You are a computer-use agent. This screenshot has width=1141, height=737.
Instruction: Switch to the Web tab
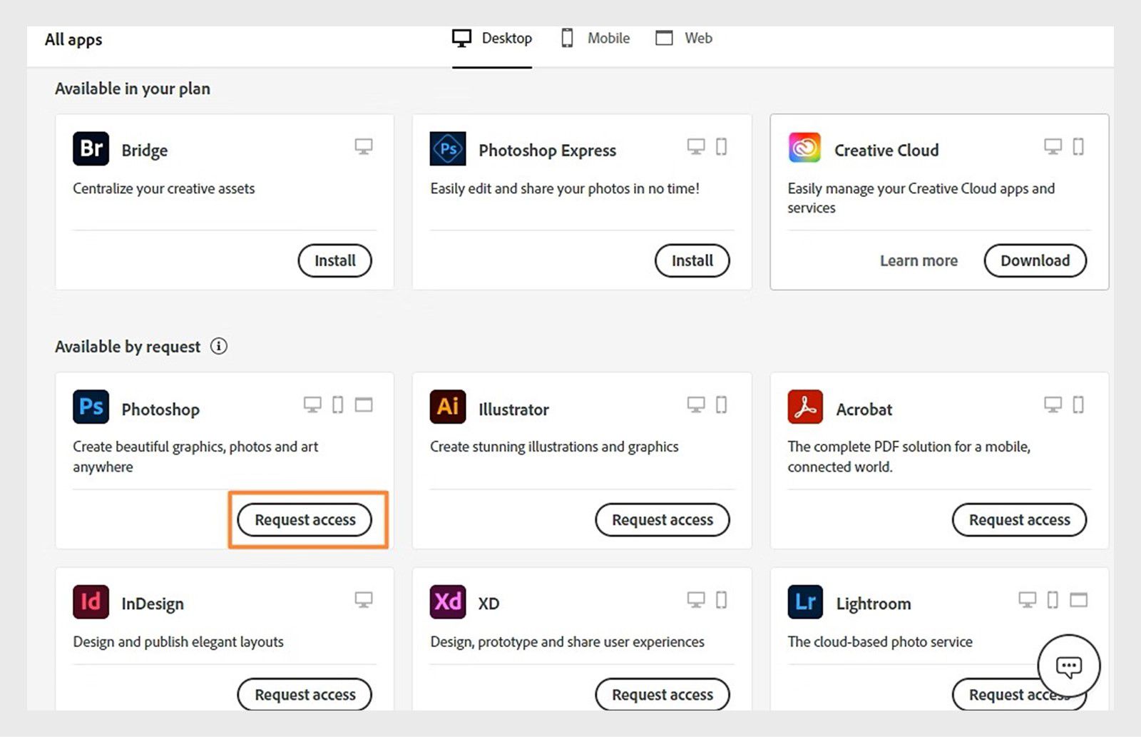pos(684,39)
